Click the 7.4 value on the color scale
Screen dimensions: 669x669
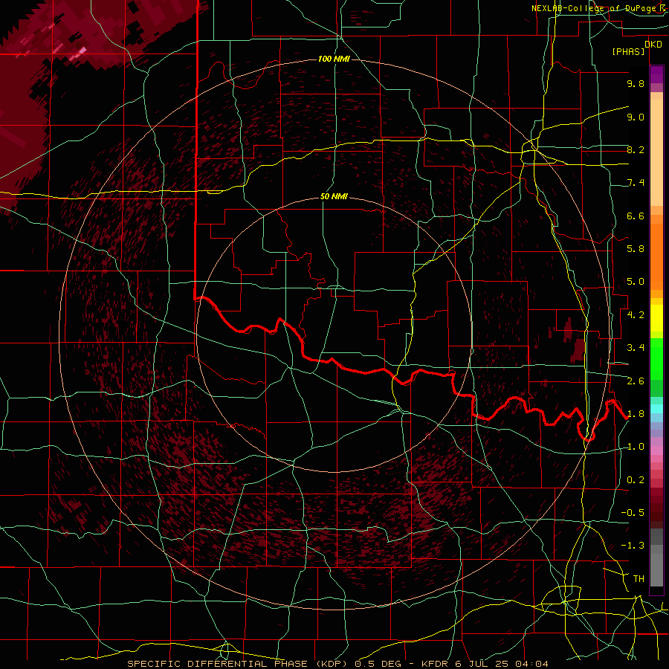636,183
